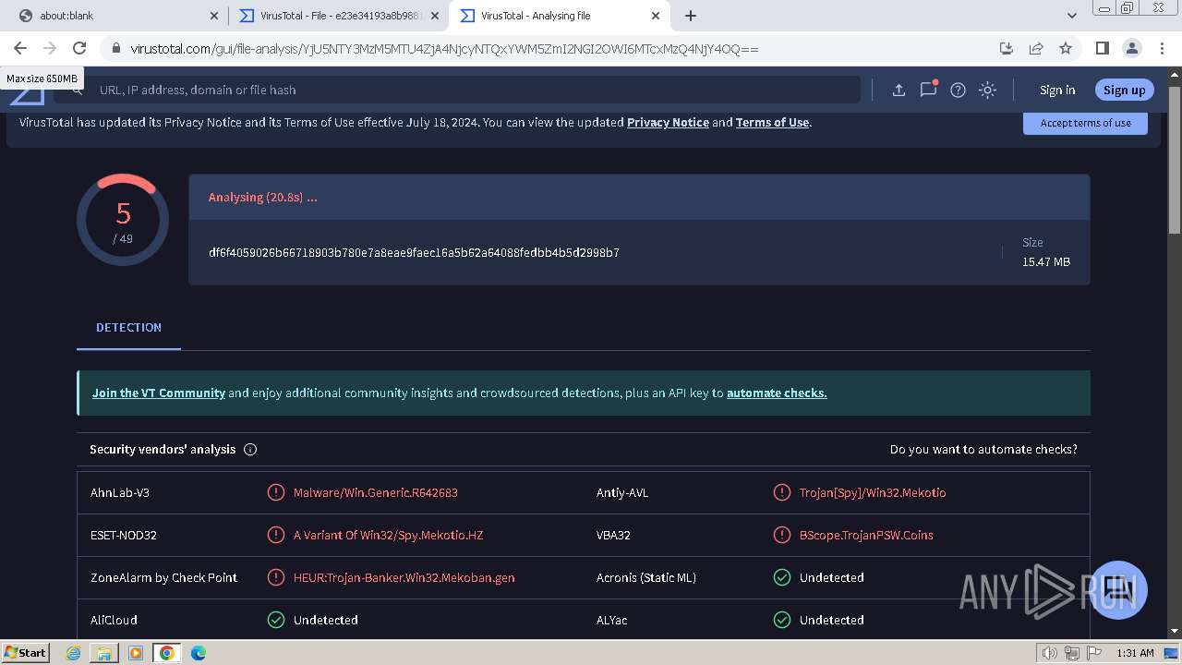Toggle the browser side panel icon
Screen dimensions: 1182x665
coord(1102,48)
